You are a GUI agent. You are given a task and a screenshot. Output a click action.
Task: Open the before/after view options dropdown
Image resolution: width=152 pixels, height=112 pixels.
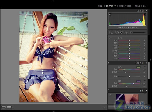tap(12, 107)
